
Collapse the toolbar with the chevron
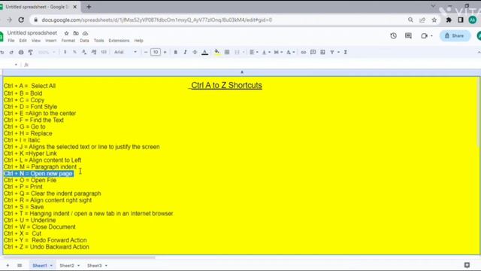(x=479, y=52)
